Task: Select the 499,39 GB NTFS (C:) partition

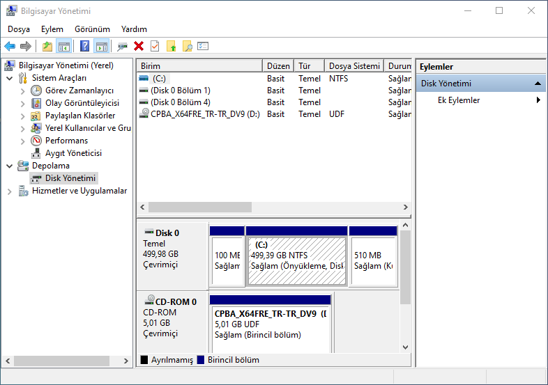Action: click(297, 256)
